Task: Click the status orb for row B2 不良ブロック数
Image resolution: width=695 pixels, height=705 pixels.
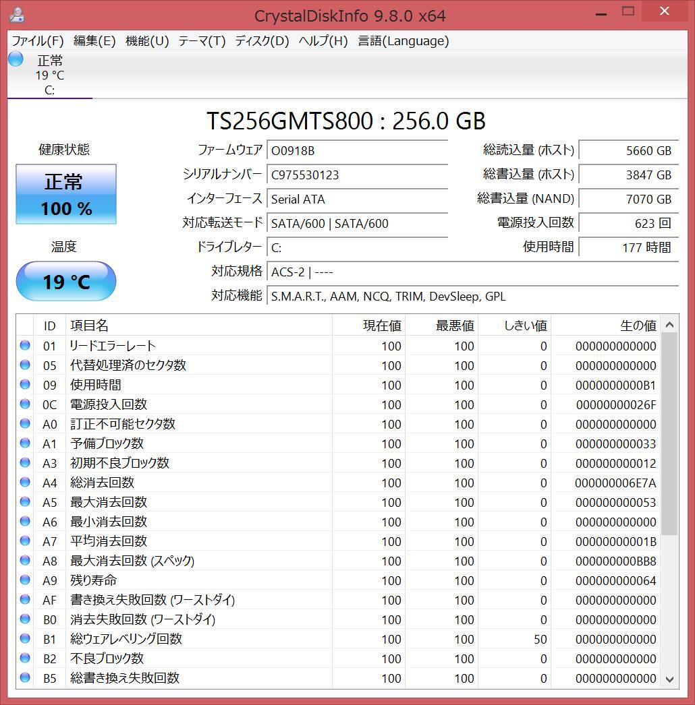Action: click(x=25, y=658)
